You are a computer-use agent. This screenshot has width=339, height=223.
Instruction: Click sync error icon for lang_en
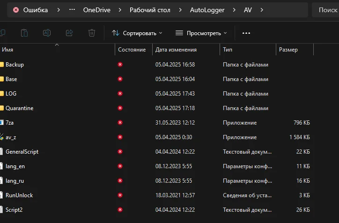coord(120,166)
